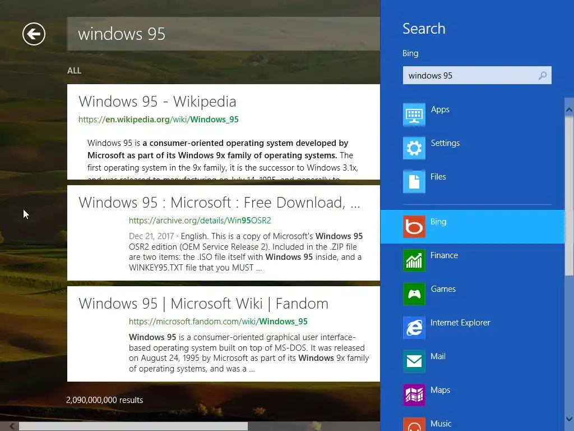Click the left arrow of horizontal scrollbar
The width and height of the screenshot is (574, 431).
tap(12, 427)
